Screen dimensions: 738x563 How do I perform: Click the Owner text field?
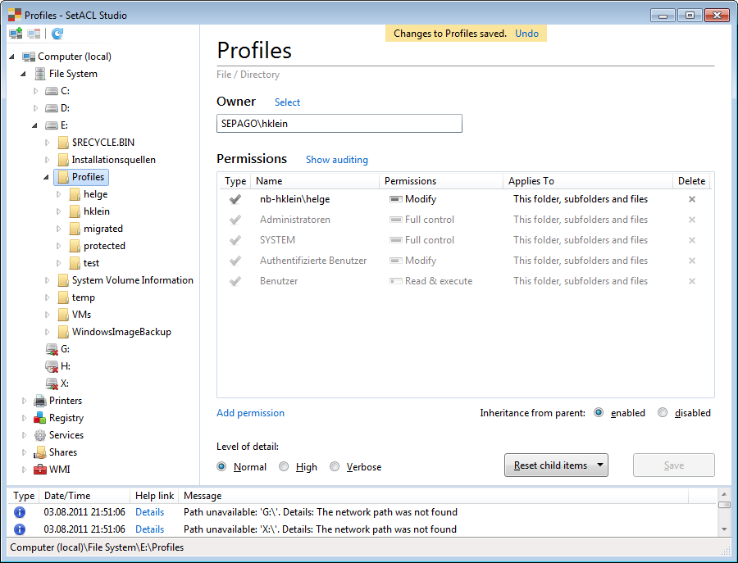pos(339,124)
